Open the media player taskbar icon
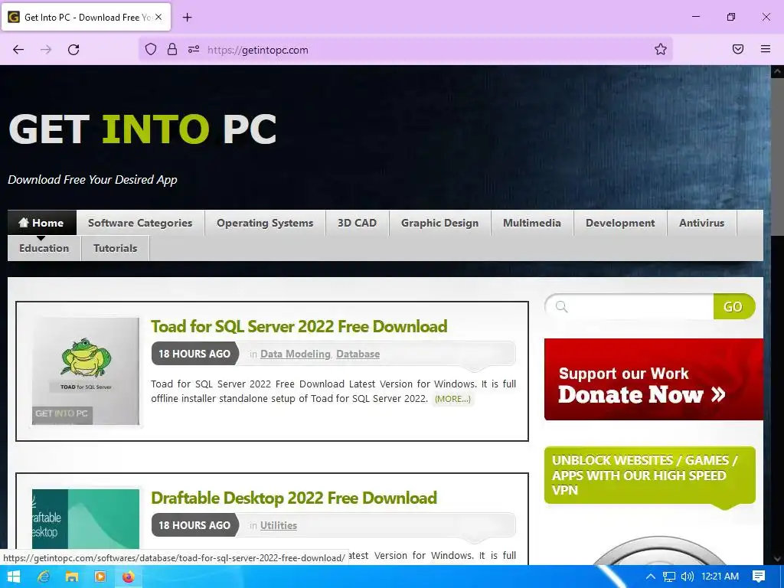The height and width of the screenshot is (588, 784). pyautogui.click(x=100, y=577)
